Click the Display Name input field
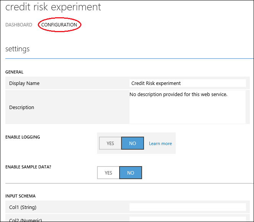 pos(188,83)
